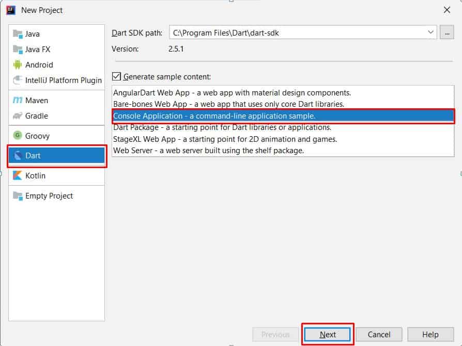Click the Kotlin K icon
The width and height of the screenshot is (462, 346).
(x=18, y=175)
